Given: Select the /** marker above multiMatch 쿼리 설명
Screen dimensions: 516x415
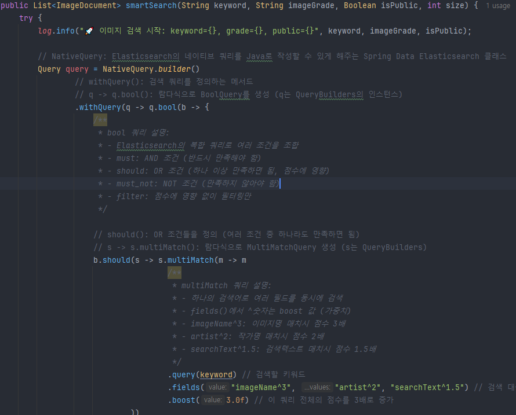Looking at the screenshot, I should click(x=175, y=273).
